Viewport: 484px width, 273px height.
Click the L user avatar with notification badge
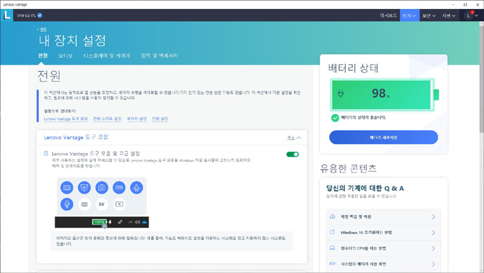469,15
